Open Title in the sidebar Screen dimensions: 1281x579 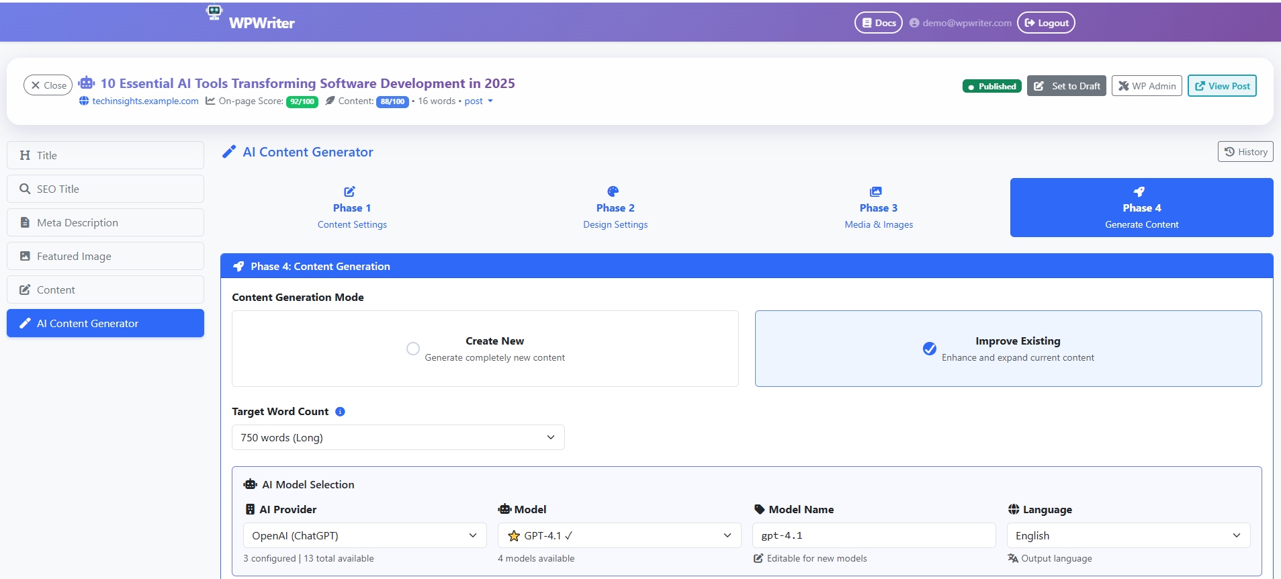click(105, 155)
